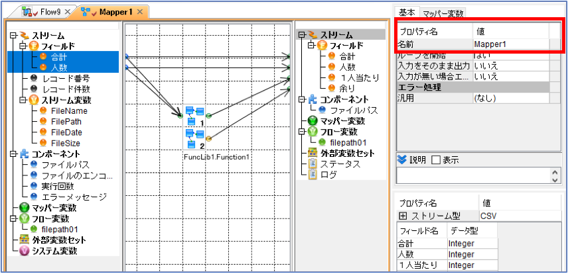This screenshot has height=274, width=568.
Task: Collapse the left フィールド node
Action: coord(23,46)
